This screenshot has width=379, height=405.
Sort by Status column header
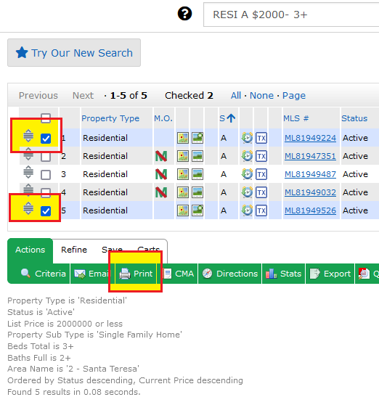pyautogui.click(x=354, y=118)
